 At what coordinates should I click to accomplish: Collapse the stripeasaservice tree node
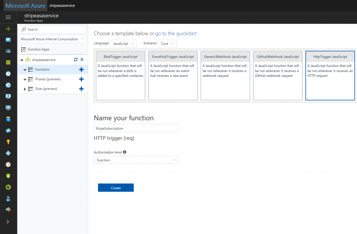(22, 60)
